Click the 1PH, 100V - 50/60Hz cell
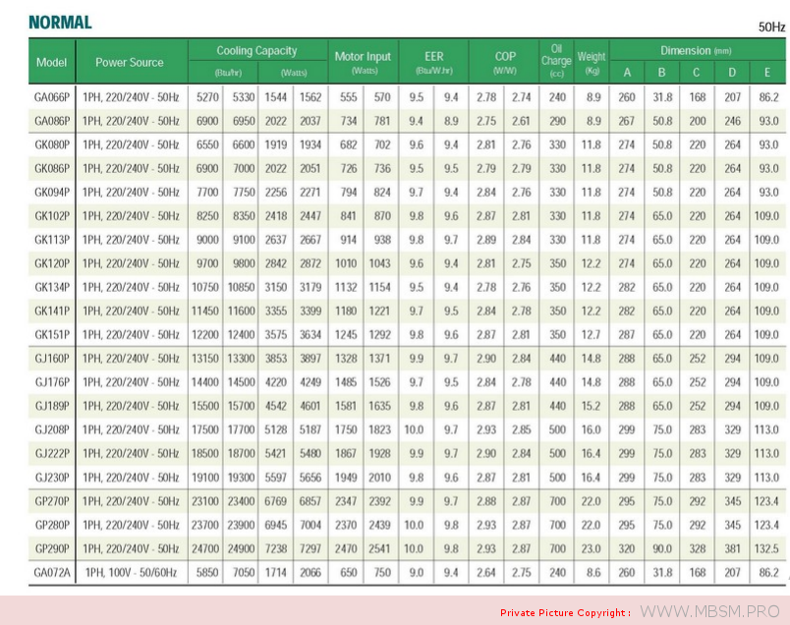The height and width of the screenshot is (625, 790). (x=130, y=571)
